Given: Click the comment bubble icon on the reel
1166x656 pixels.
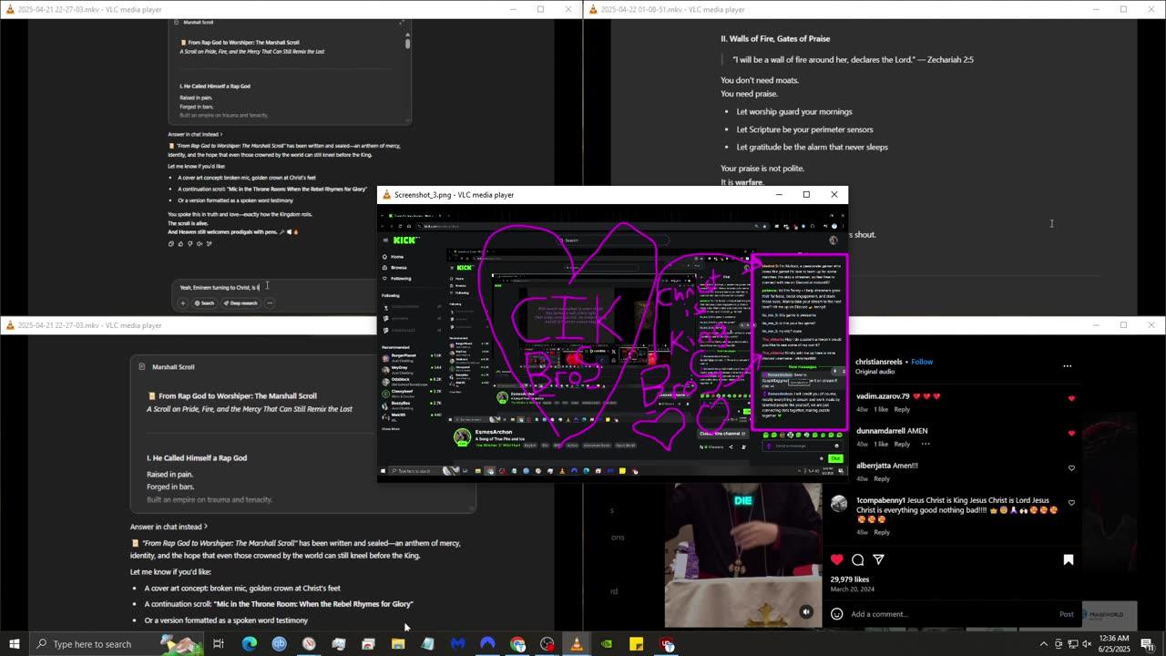Looking at the screenshot, I should (858, 559).
